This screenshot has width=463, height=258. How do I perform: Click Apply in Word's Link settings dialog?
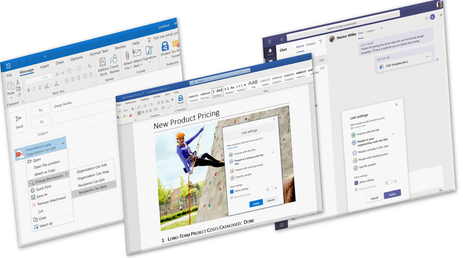(256, 203)
